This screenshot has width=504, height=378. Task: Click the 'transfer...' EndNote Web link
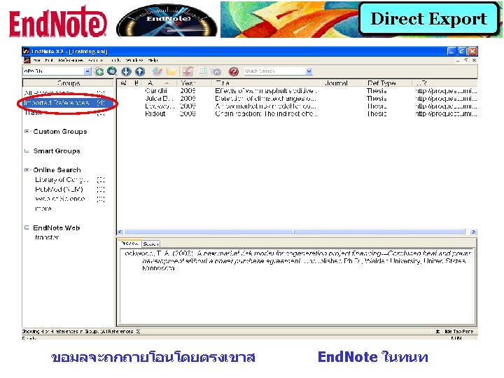coord(47,237)
